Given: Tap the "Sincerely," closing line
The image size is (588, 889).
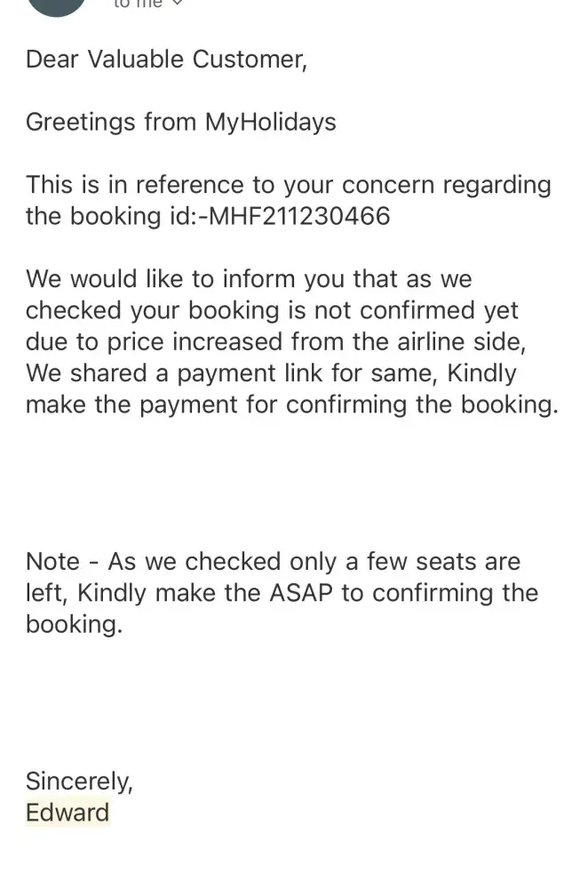Looking at the screenshot, I should pyautogui.click(x=79, y=781).
